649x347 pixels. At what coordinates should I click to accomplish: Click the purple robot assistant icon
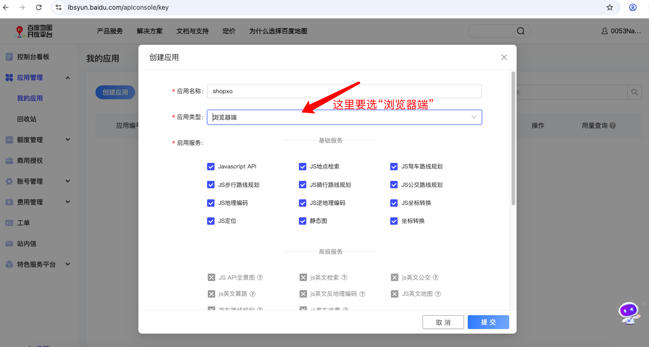pos(629,313)
